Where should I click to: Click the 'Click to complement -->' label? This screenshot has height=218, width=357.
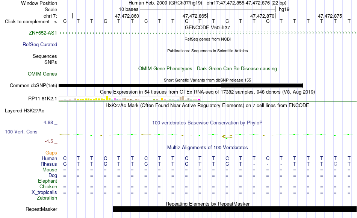(x=31, y=22)
